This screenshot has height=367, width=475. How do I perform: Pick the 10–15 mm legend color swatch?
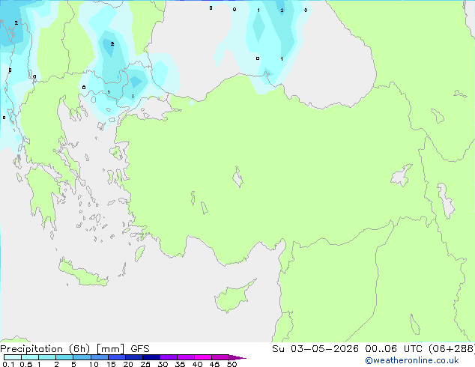point(99,357)
